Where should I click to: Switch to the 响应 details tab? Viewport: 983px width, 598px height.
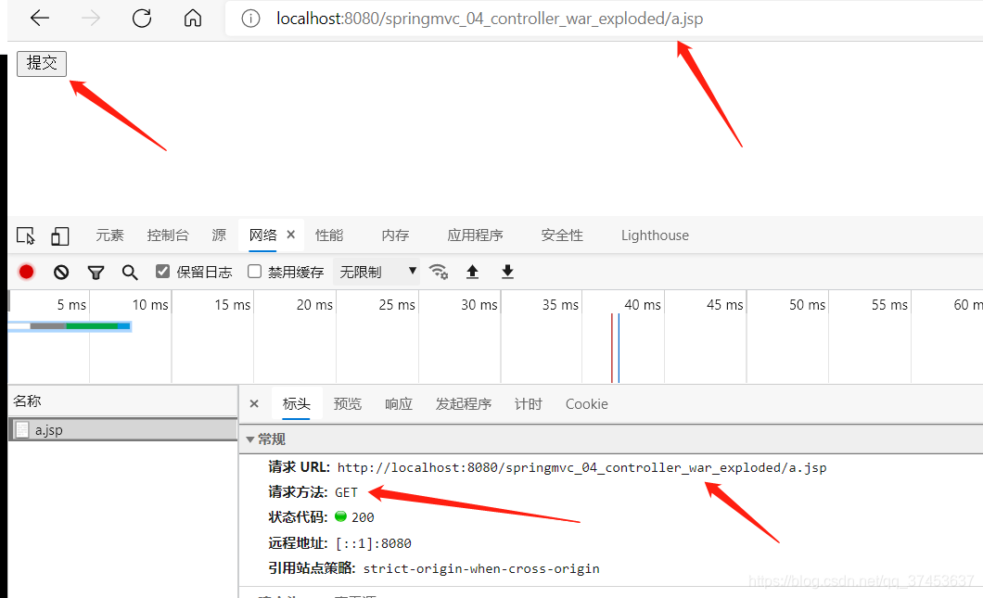pos(399,403)
